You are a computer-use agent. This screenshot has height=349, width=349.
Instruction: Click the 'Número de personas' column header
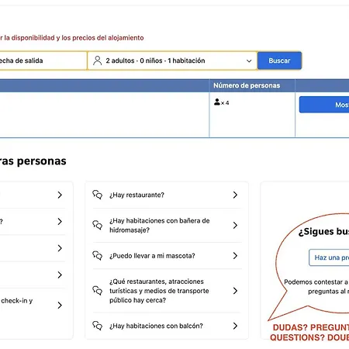coord(247,85)
